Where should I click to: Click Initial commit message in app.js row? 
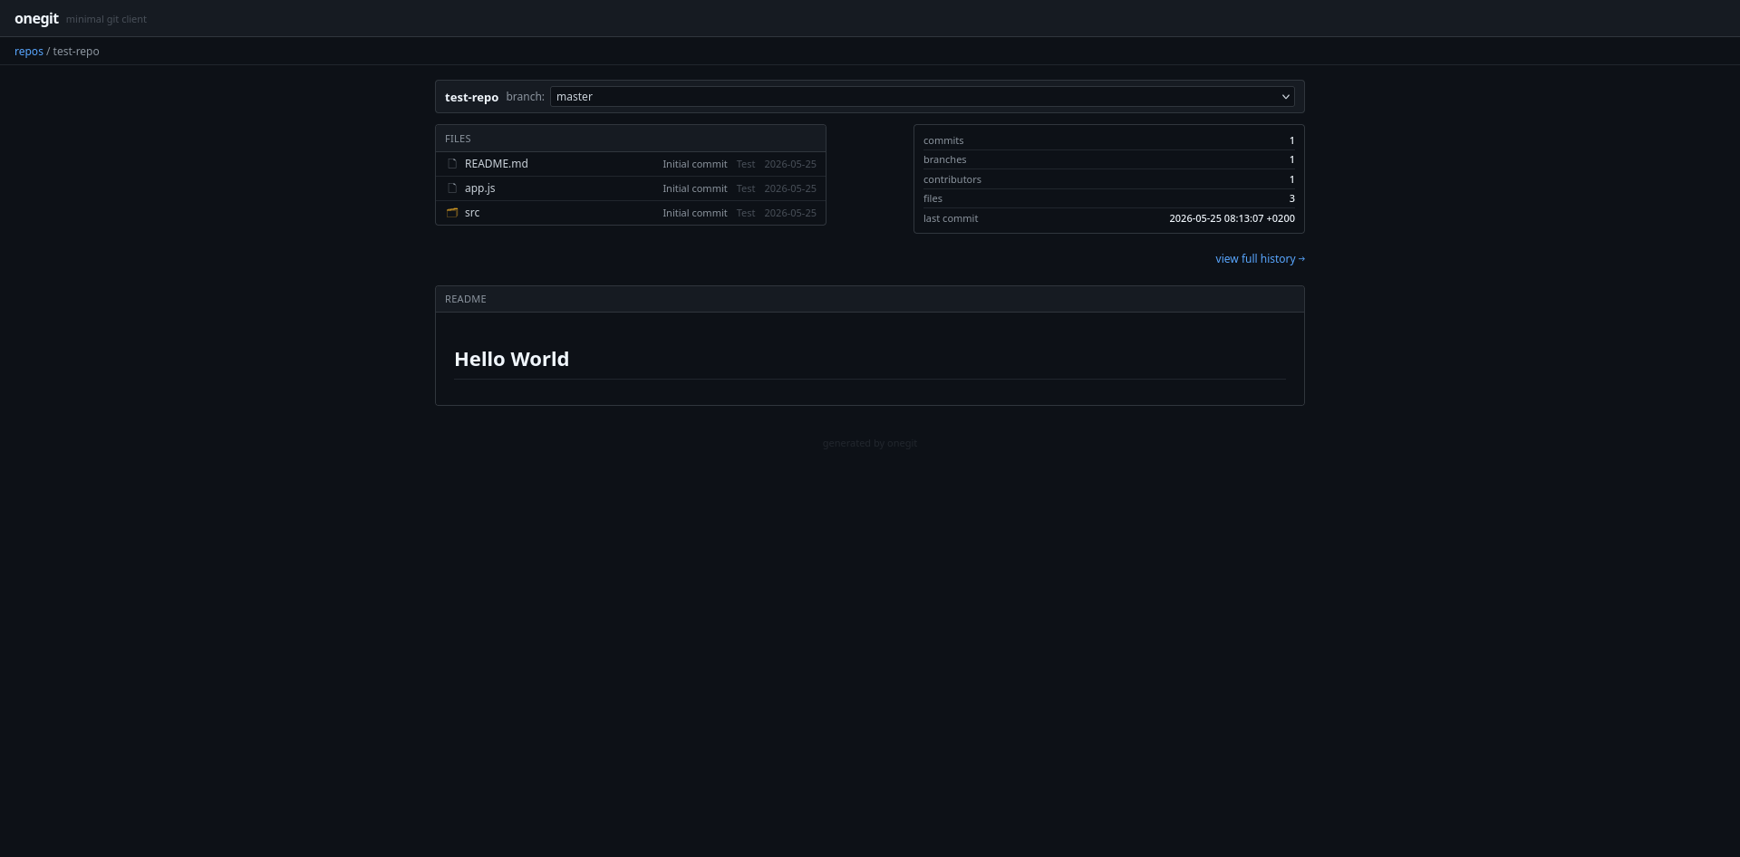694,188
